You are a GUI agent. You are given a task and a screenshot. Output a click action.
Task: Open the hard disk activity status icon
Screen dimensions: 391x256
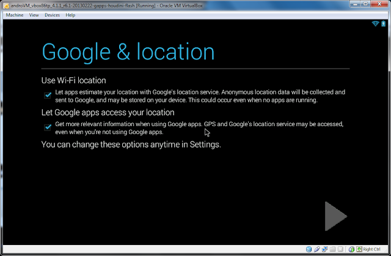coord(309,249)
